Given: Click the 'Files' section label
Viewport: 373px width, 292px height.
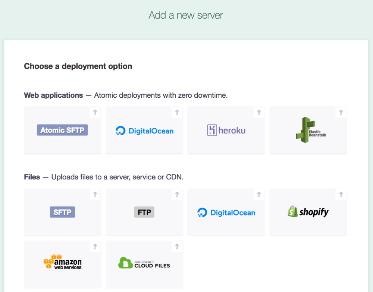Looking at the screenshot, I should point(32,177).
